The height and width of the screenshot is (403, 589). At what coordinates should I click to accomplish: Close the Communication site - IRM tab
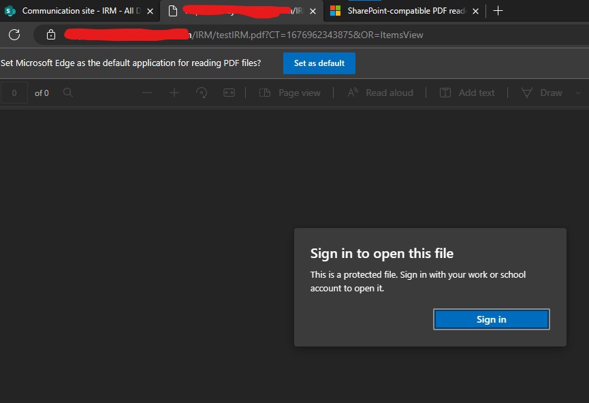150,12
